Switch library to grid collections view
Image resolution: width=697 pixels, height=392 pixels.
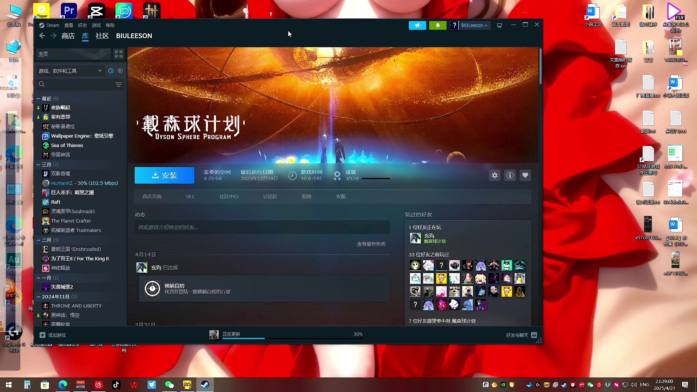pyautogui.click(x=119, y=54)
